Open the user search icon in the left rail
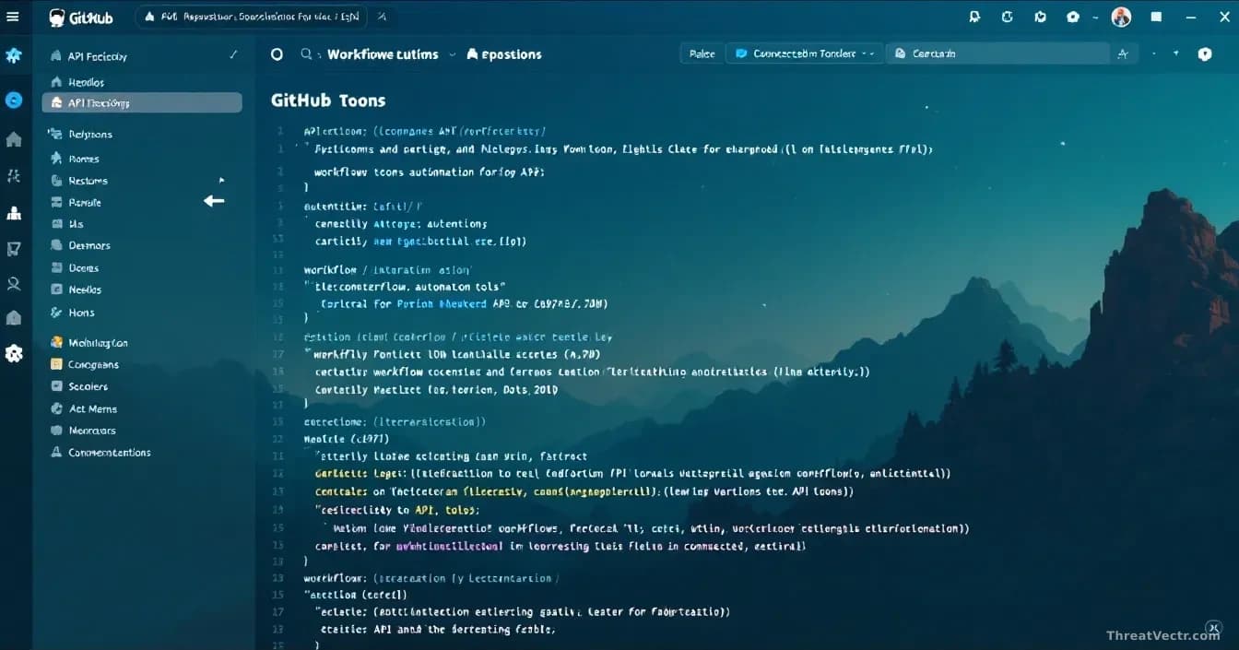The width and height of the screenshot is (1239, 650). coord(14,284)
